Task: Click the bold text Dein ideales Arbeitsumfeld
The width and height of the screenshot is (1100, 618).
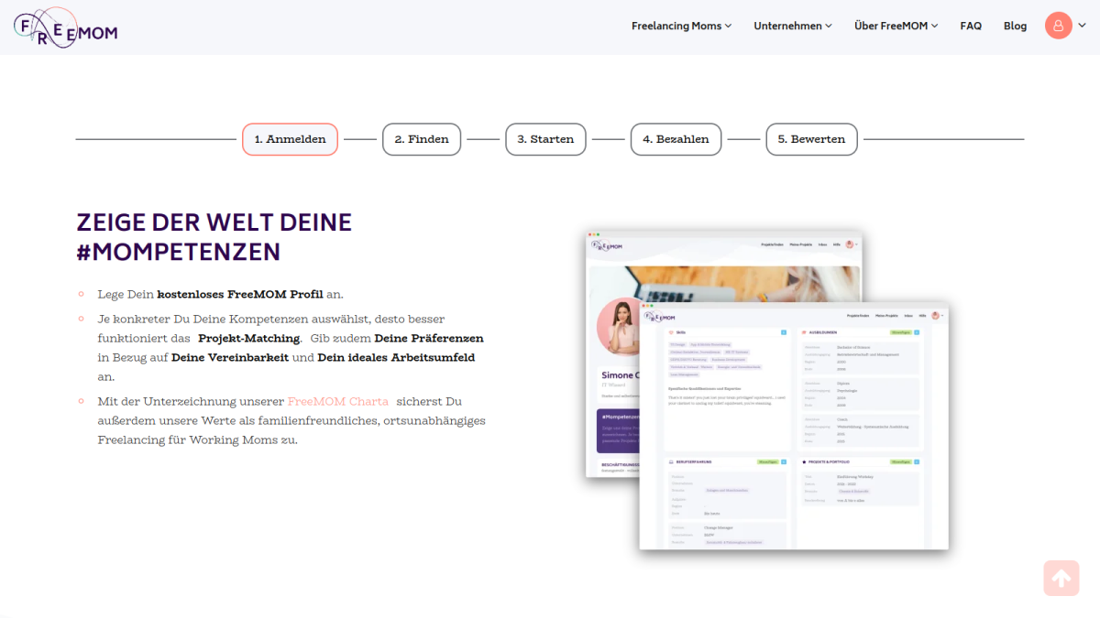Action: point(396,357)
